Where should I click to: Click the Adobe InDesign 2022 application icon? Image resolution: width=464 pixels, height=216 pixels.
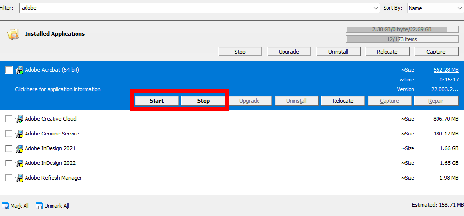[19, 163]
